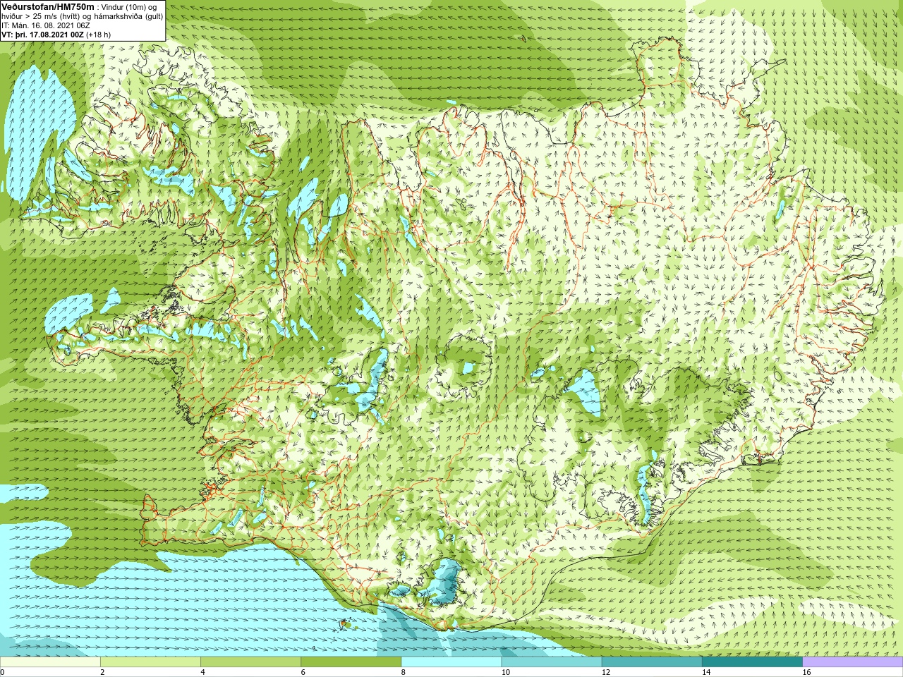
Task: Click the scale label "8"
Action: click(x=404, y=672)
